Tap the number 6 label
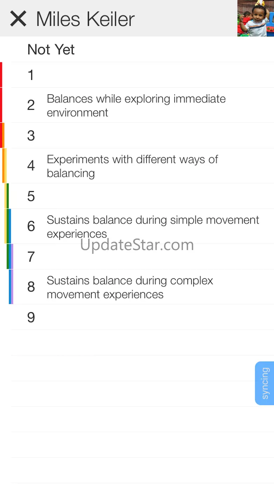Image resolution: width=274 pixels, height=487 pixels. pos(31,226)
